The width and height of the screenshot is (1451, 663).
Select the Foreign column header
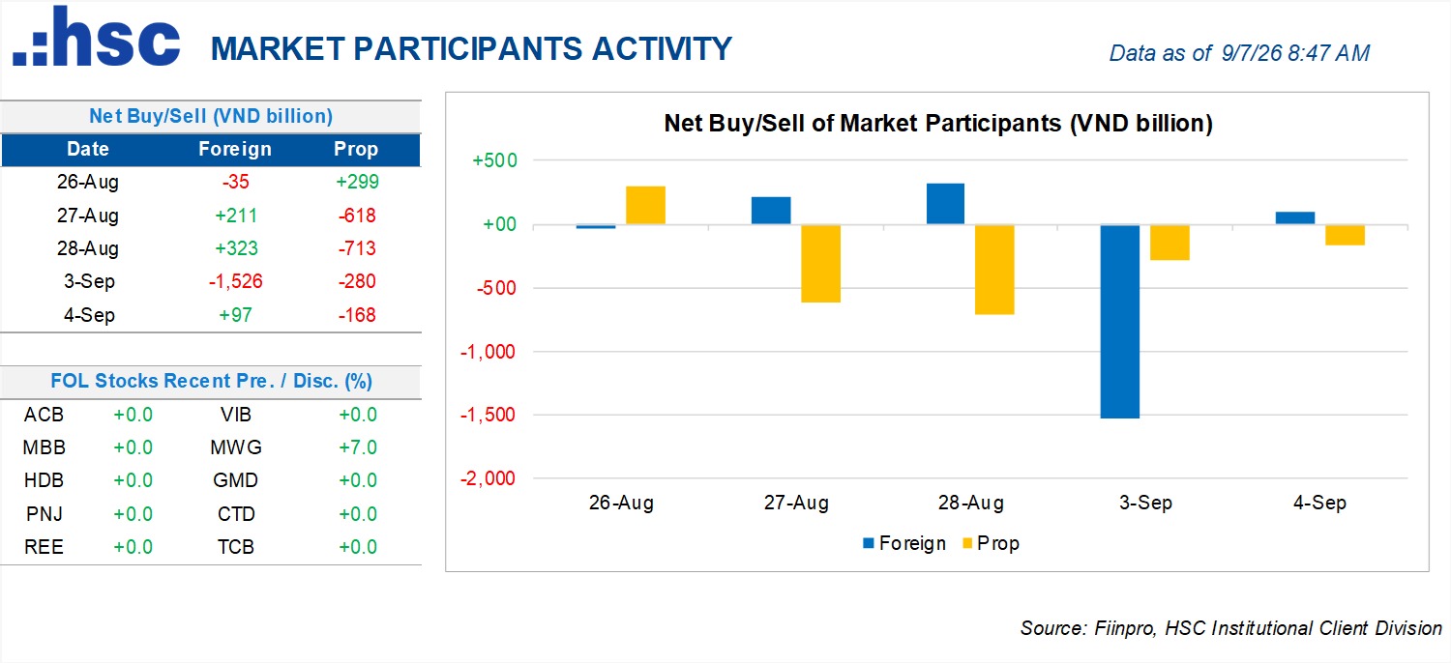235,150
